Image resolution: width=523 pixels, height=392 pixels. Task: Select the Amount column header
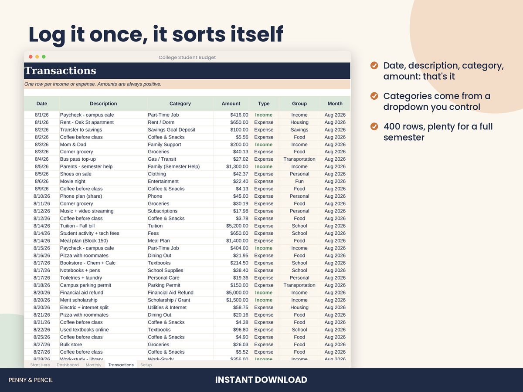pyautogui.click(x=231, y=104)
